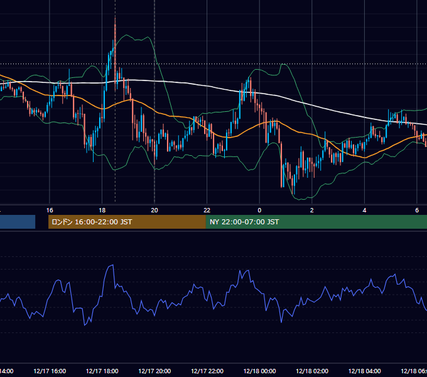Click the 12/17 18:00 date label

102,371
